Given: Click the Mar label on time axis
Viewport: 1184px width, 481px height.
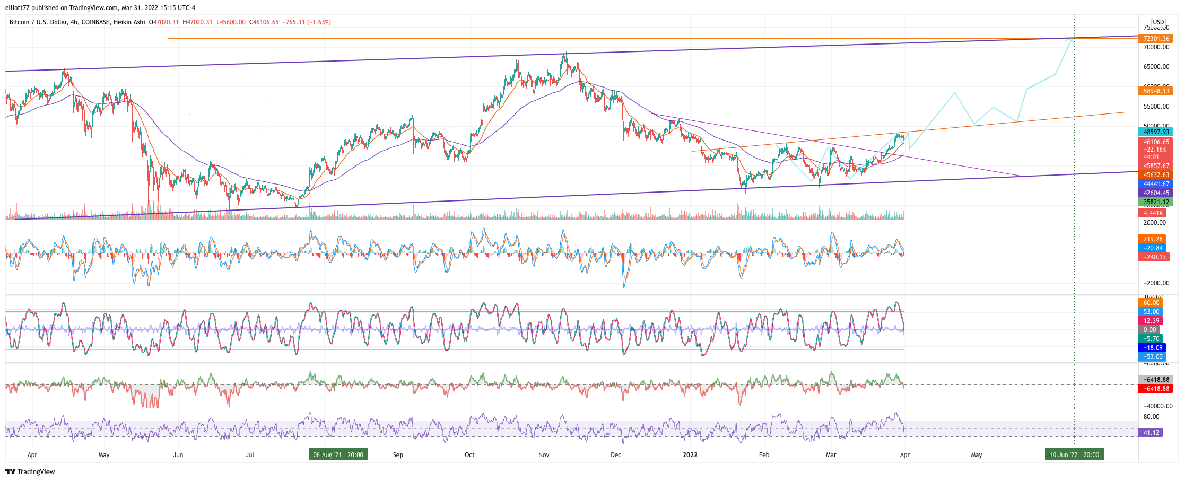Looking at the screenshot, I should click(x=831, y=455).
